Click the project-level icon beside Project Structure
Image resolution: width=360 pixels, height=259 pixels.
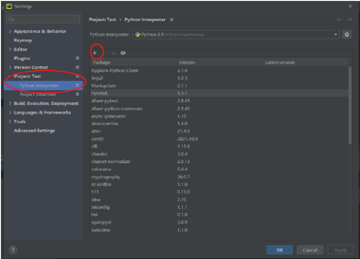(77, 94)
